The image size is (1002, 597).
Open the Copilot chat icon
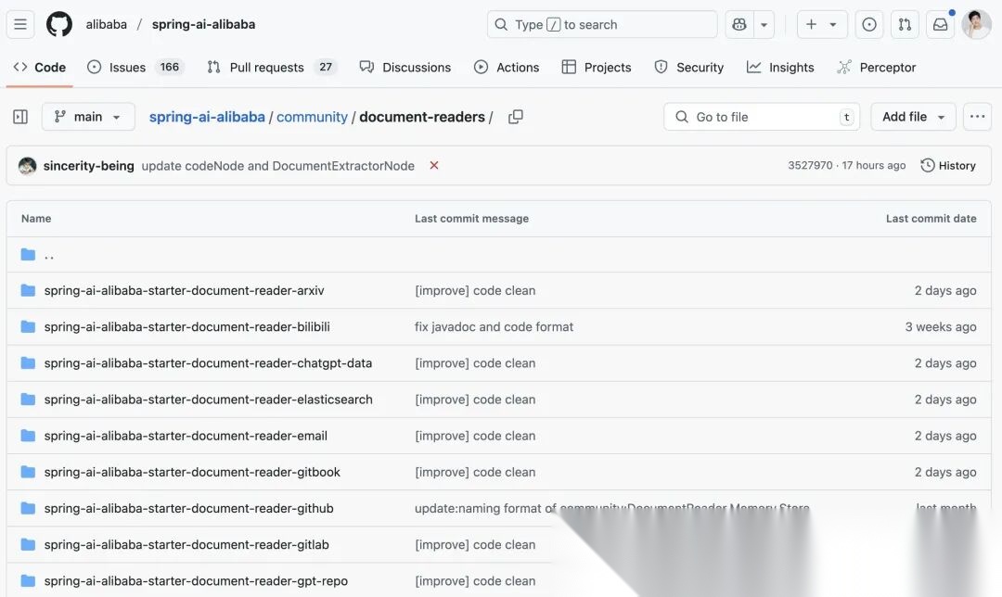(739, 24)
